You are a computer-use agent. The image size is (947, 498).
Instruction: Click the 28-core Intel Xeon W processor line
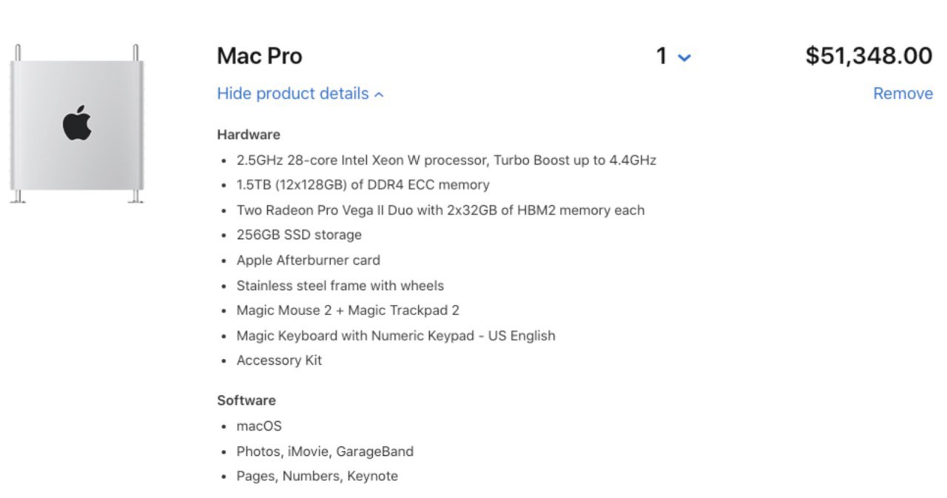click(446, 160)
